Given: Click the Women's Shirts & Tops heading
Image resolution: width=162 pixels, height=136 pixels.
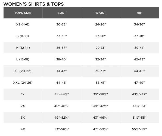Looking at the screenshot, I should pyautogui.click(x=34, y=4).
